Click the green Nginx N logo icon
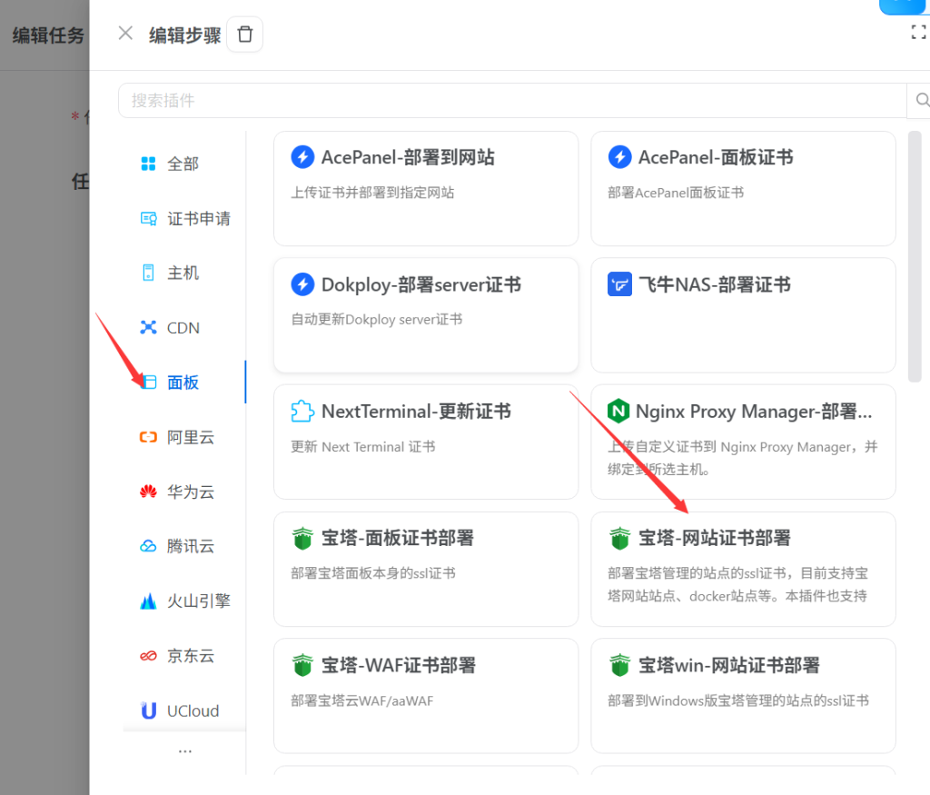This screenshot has width=930, height=795. [x=618, y=411]
